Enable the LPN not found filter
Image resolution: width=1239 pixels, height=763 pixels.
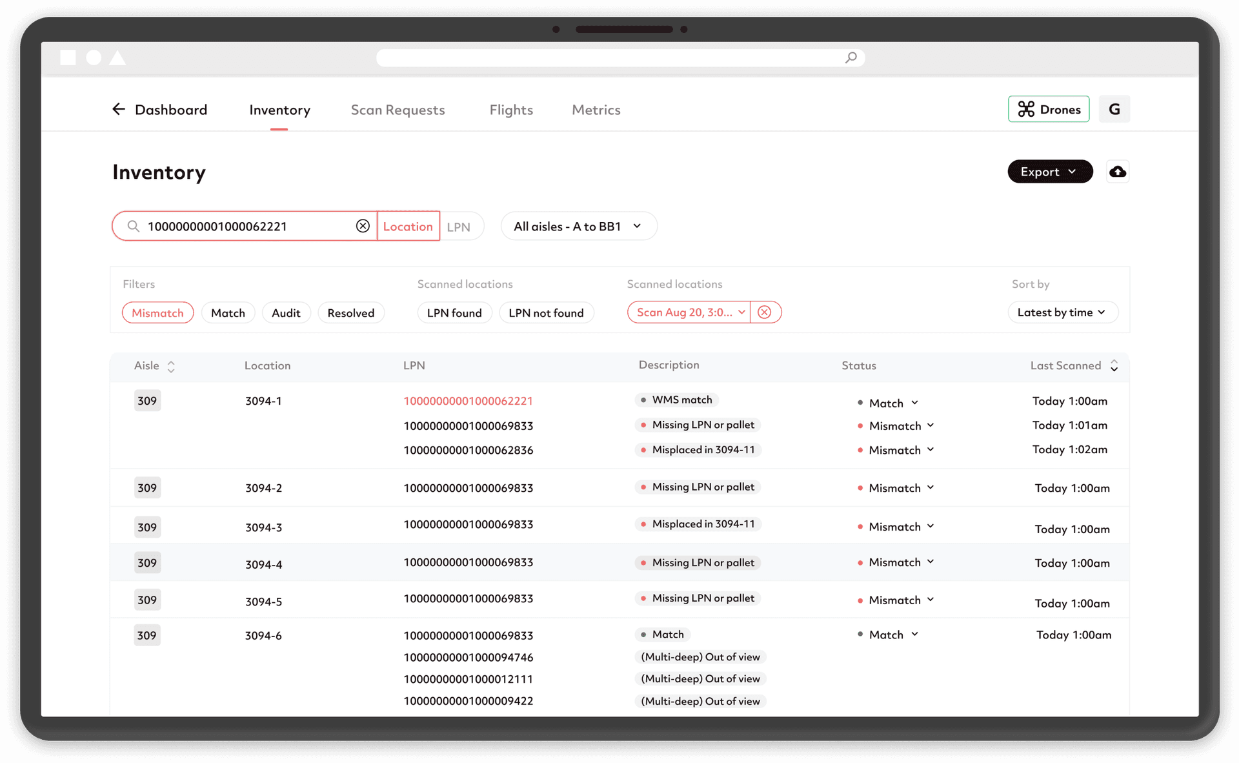point(546,313)
